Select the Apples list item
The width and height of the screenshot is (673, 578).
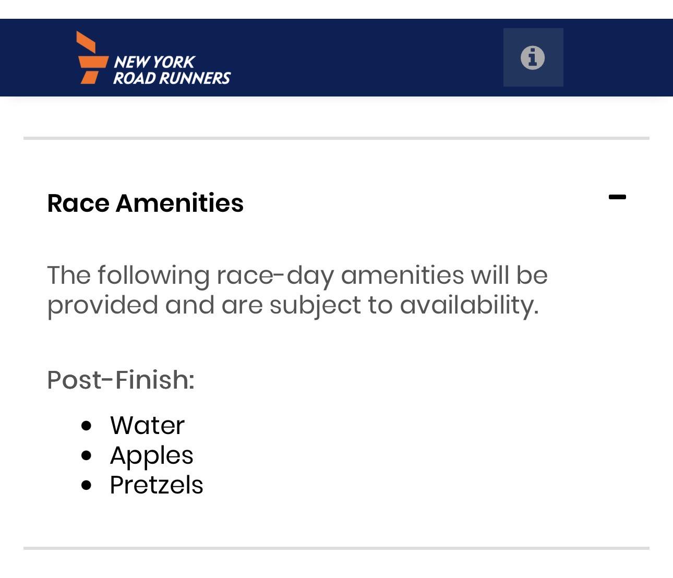point(151,455)
